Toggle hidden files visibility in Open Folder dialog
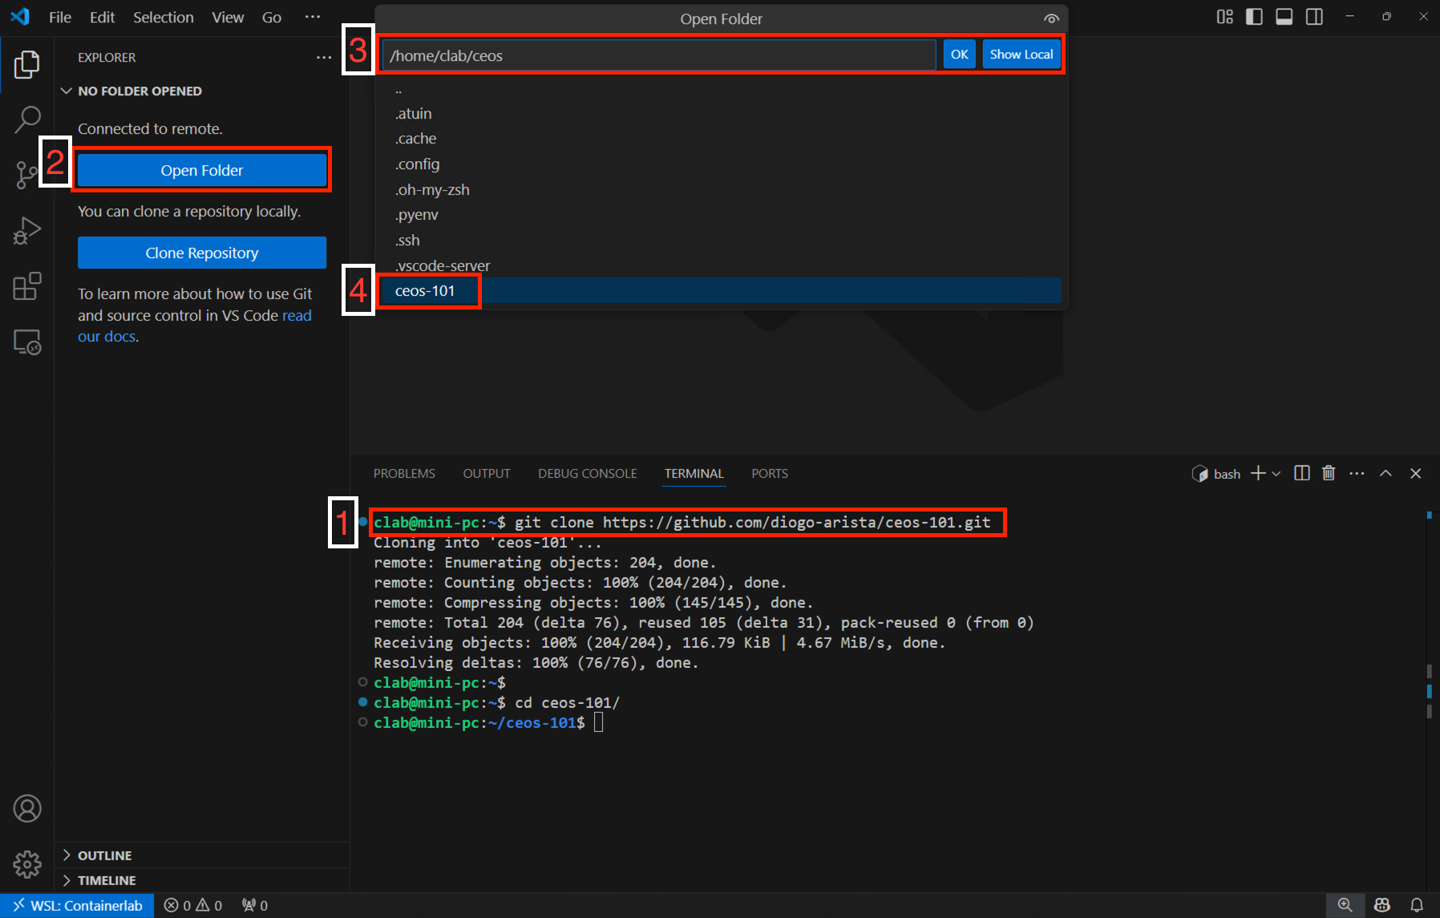Viewport: 1440px width, 918px height. pyautogui.click(x=1051, y=18)
